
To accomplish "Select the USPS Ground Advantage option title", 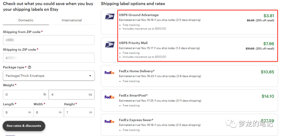I will [139, 15].
